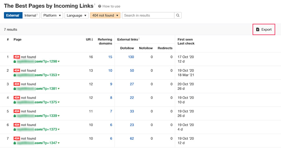This screenshot has height=149, width=281.
Task: Expand the menu arrow after ?p=1381 URL
Action: [59, 89]
